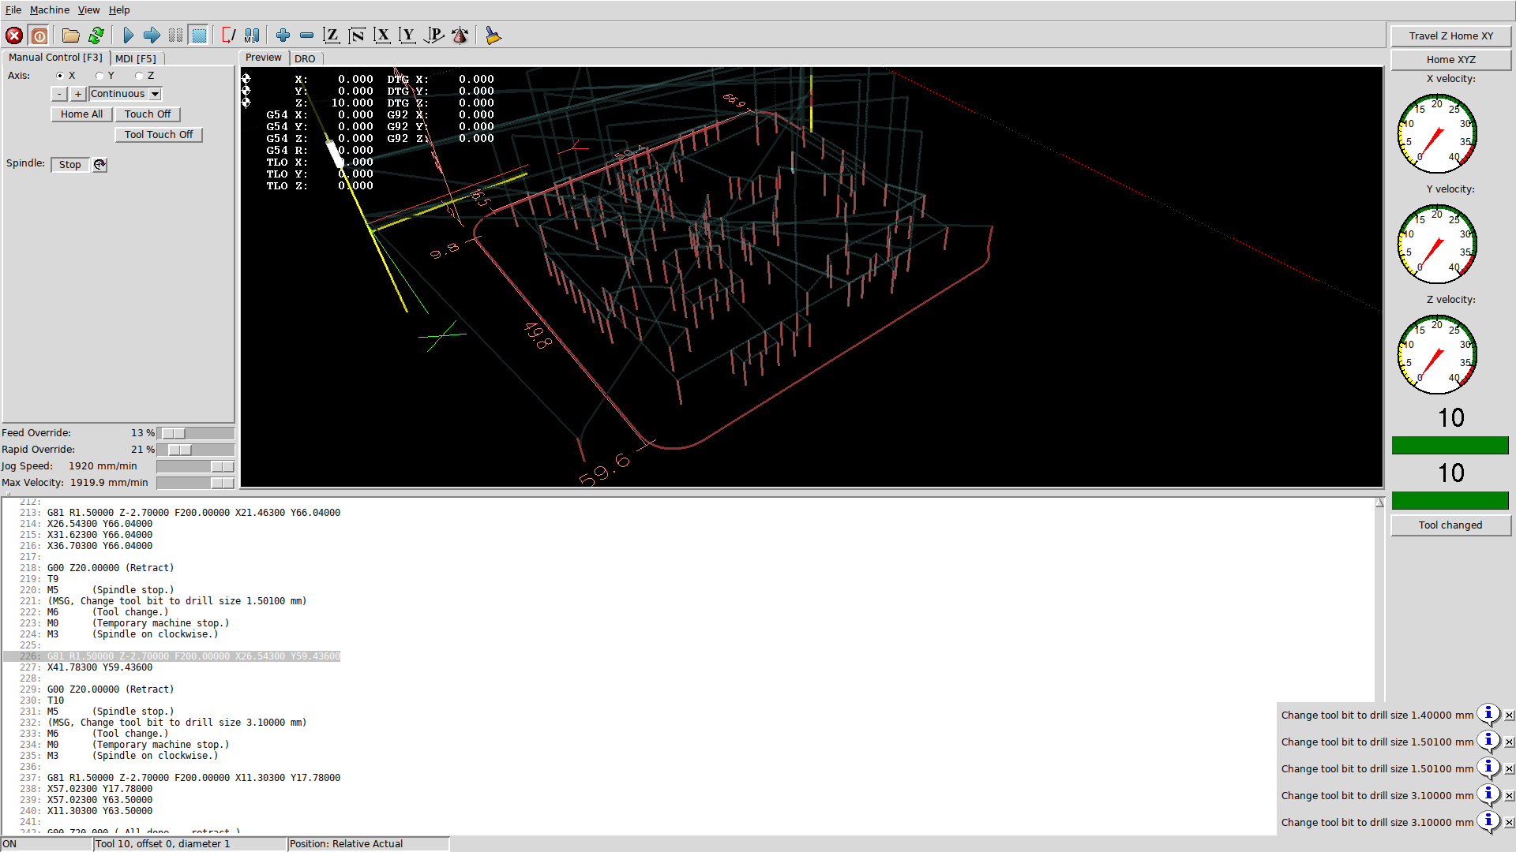Set perspective view in preview
Image resolution: width=1516 pixels, height=852 pixels.
point(434,35)
